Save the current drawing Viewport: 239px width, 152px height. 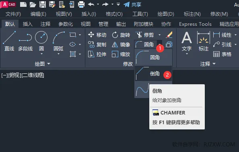[x=43, y=4]
